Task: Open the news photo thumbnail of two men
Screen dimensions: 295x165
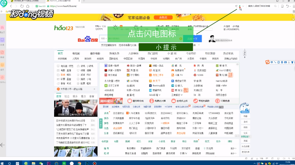Action: point(76,108)
